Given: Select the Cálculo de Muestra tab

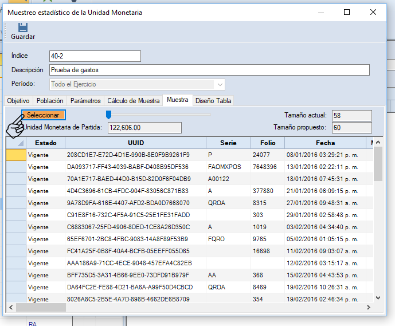Looking at the screenshot, I should (x=134, y=100).
